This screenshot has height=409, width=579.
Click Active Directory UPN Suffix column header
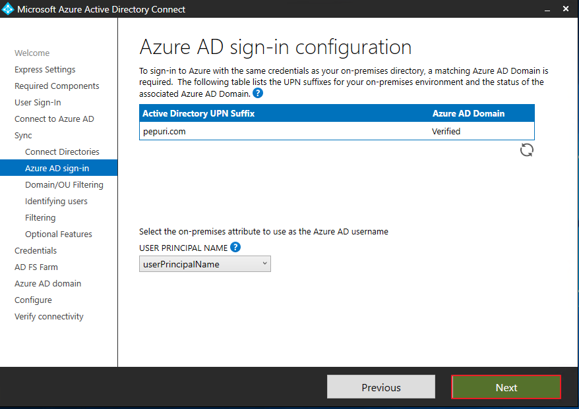click(198, 113)
